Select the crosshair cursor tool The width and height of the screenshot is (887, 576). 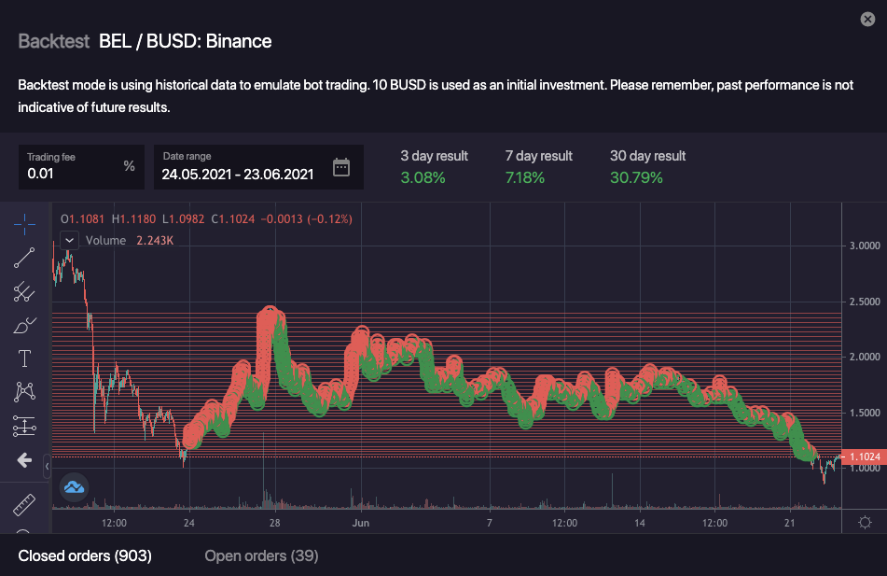click(x=24, y=224)
